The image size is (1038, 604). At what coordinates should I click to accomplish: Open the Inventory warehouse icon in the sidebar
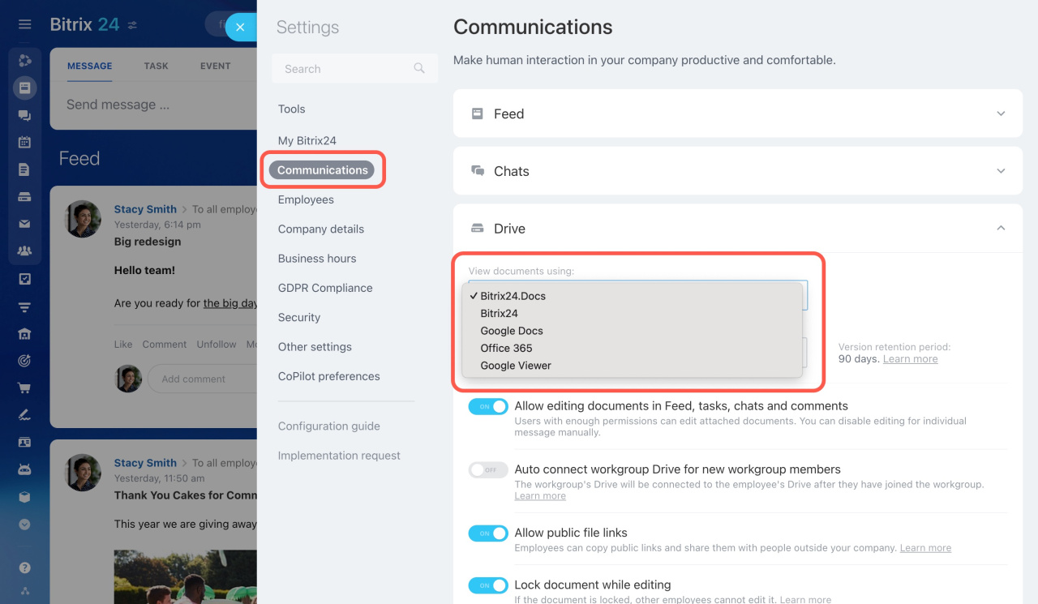coord(24,333)
